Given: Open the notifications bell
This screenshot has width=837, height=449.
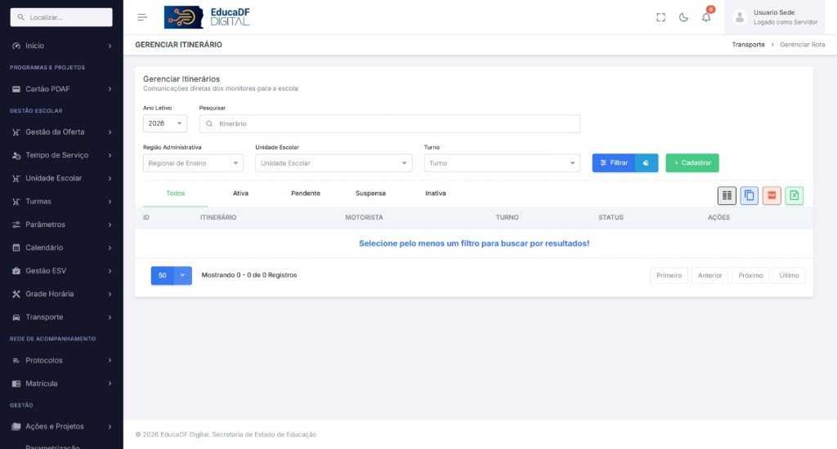Looking at the screenshot, I should click(x=706, y=17).
